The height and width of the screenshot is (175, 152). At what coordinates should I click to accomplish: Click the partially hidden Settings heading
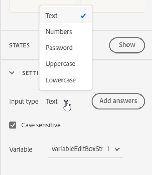31,73
